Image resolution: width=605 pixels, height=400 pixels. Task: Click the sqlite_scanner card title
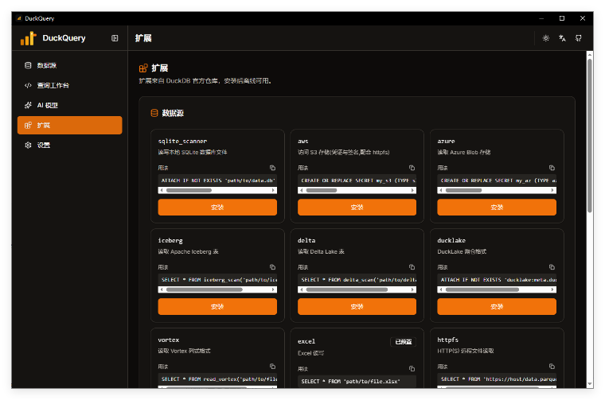(x=182, y=142)
